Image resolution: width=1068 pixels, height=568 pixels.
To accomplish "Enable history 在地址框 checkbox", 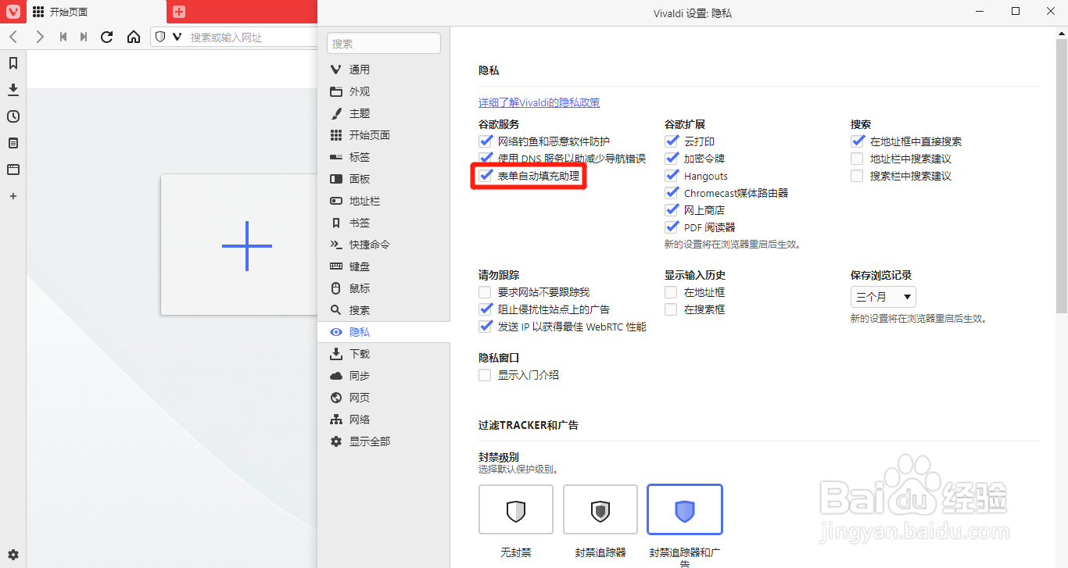I will click(x=672, y=292).
